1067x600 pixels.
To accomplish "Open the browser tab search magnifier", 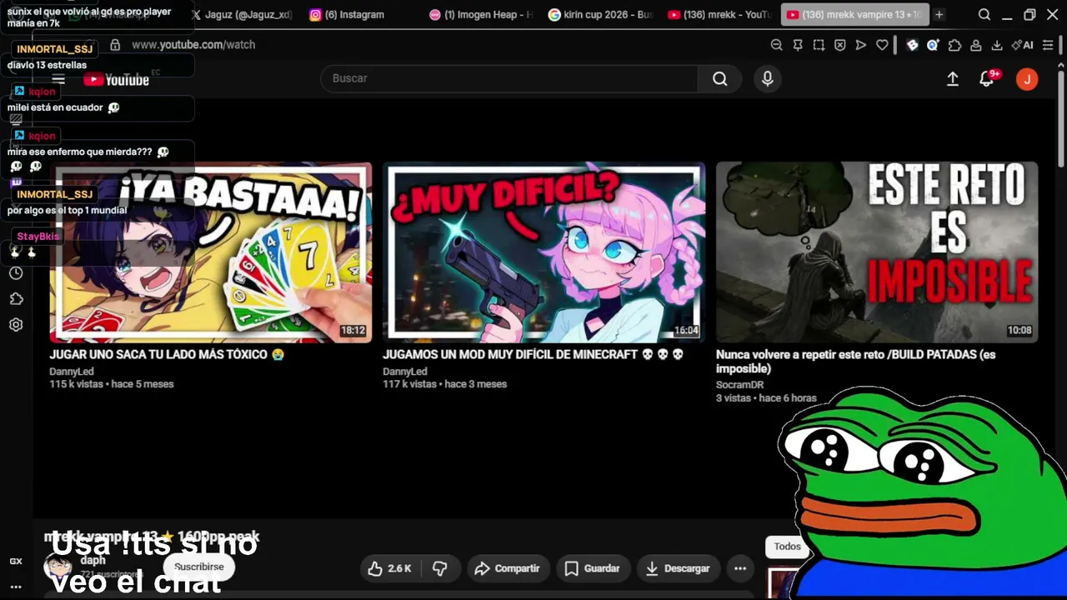I will (x=984, y=15).
